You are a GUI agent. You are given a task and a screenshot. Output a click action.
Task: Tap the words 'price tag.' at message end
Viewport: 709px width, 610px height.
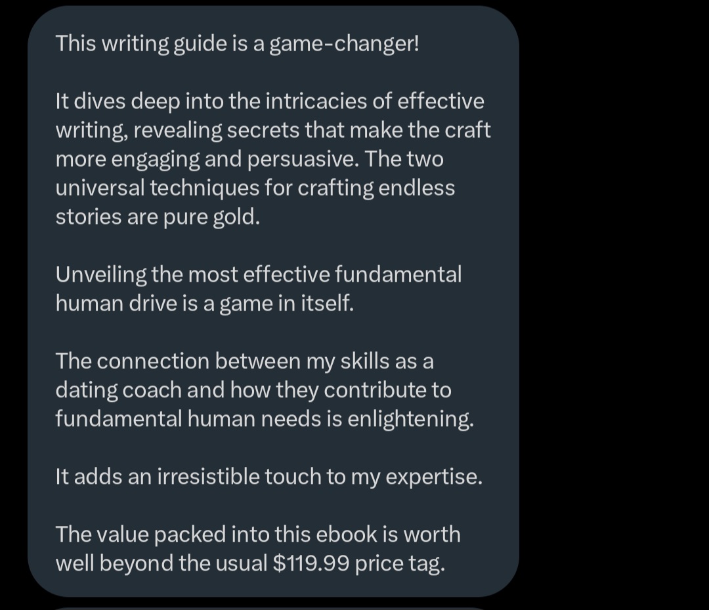coord(400,564)
